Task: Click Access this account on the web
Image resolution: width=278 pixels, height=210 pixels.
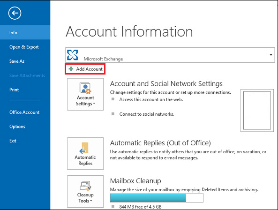Action: pos(151,99)
